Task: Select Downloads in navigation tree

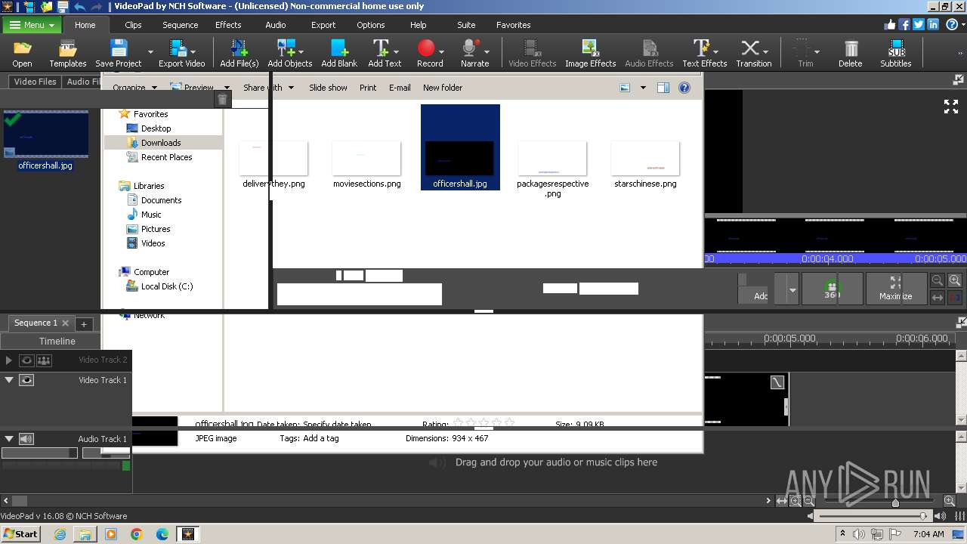Action: click(161, 143)
